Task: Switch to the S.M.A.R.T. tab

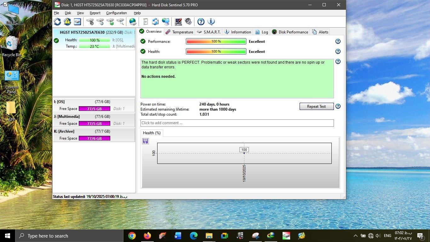Action: pos(209,32)
